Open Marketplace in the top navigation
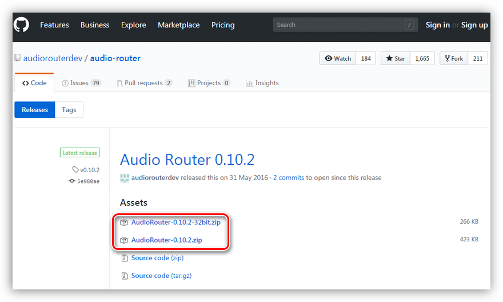Screen dimensions: 503x302 pyautogui.click(x=178, y=25)
